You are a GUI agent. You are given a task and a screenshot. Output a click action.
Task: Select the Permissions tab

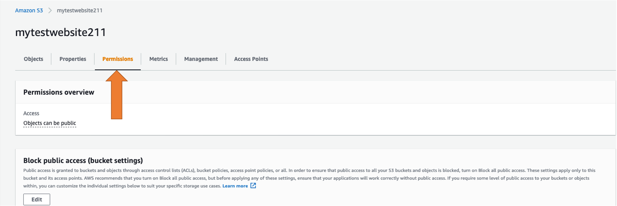118,59
